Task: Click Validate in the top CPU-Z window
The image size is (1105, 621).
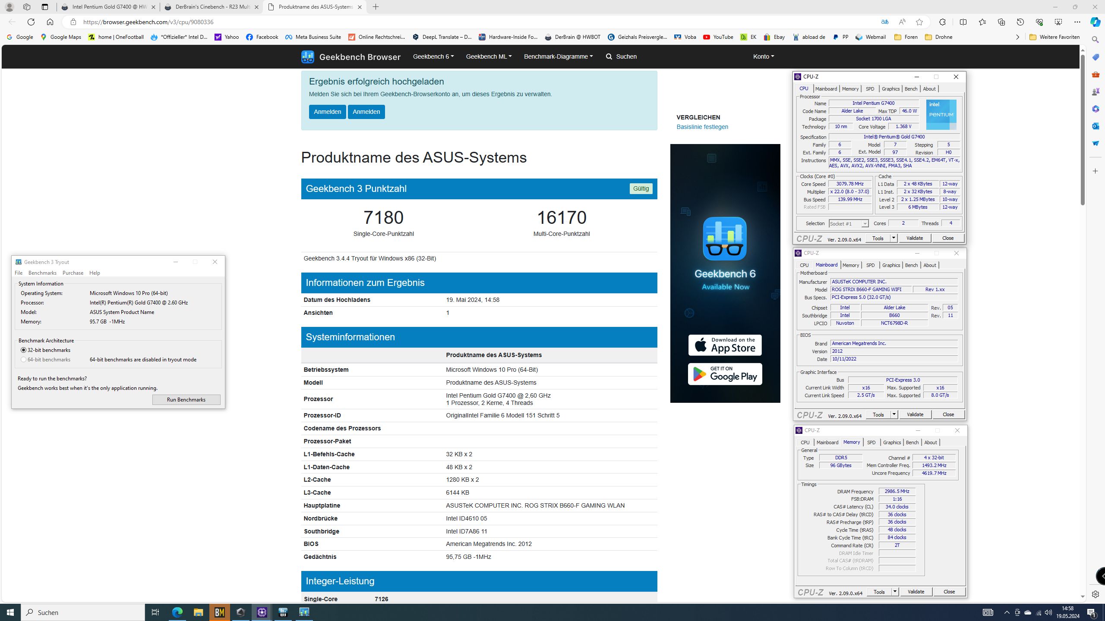Action: [x=915, y=238]
